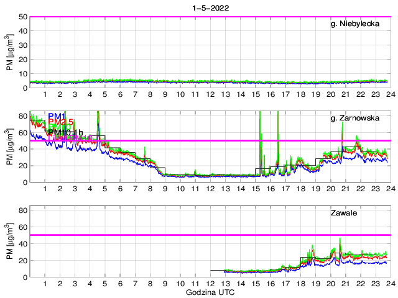Click the magenta limit line in the Zawale plot
This screenshot has width=398, height=298.
click(210, 235)
